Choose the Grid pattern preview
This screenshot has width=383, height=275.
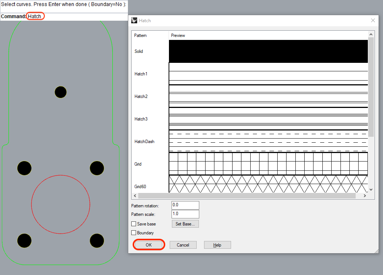click(x=268, y=164)
